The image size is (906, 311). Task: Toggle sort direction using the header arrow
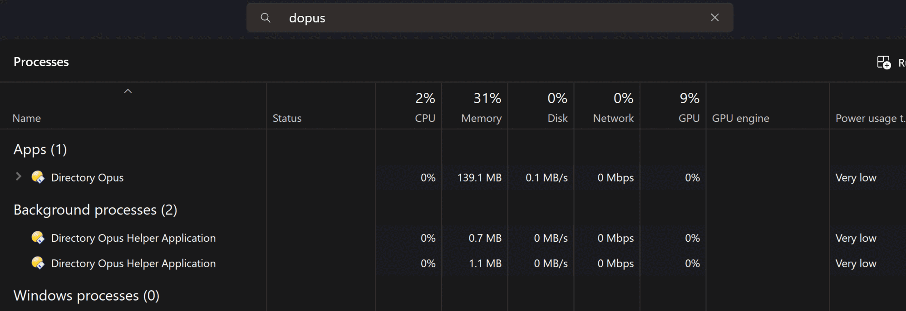click(x=128, y=91)
